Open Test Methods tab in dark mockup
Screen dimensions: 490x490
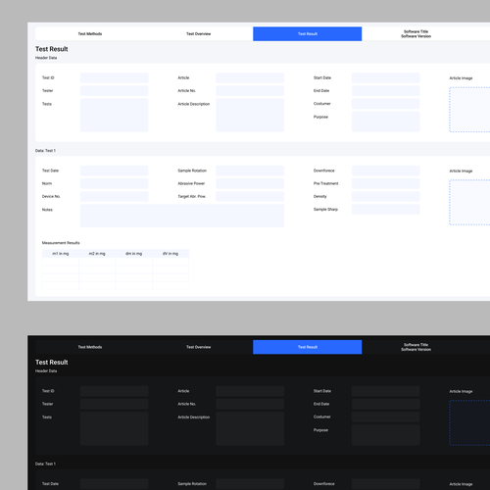[x=90, y=347]
